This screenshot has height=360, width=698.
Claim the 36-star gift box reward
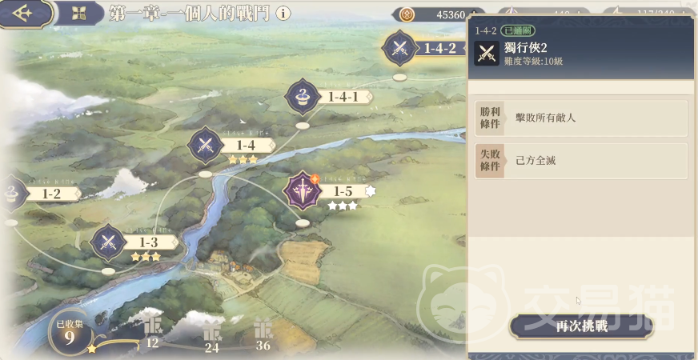coord(263,331)
